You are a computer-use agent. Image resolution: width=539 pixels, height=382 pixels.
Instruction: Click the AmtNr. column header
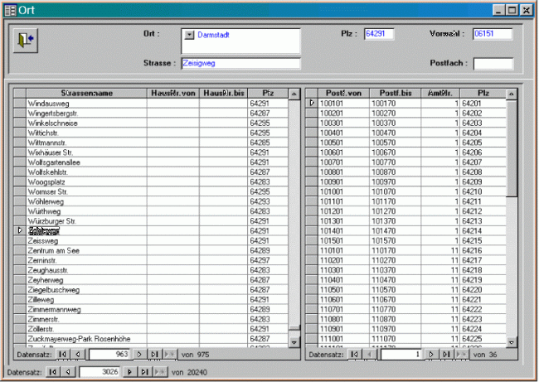(x=440, y=94)
